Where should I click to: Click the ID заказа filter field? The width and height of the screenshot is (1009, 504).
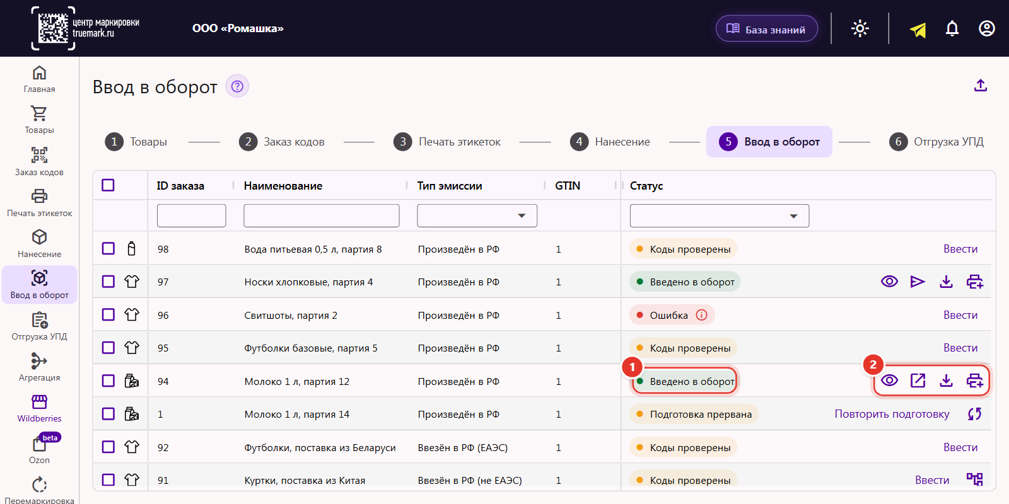click(x=191, y=215)
